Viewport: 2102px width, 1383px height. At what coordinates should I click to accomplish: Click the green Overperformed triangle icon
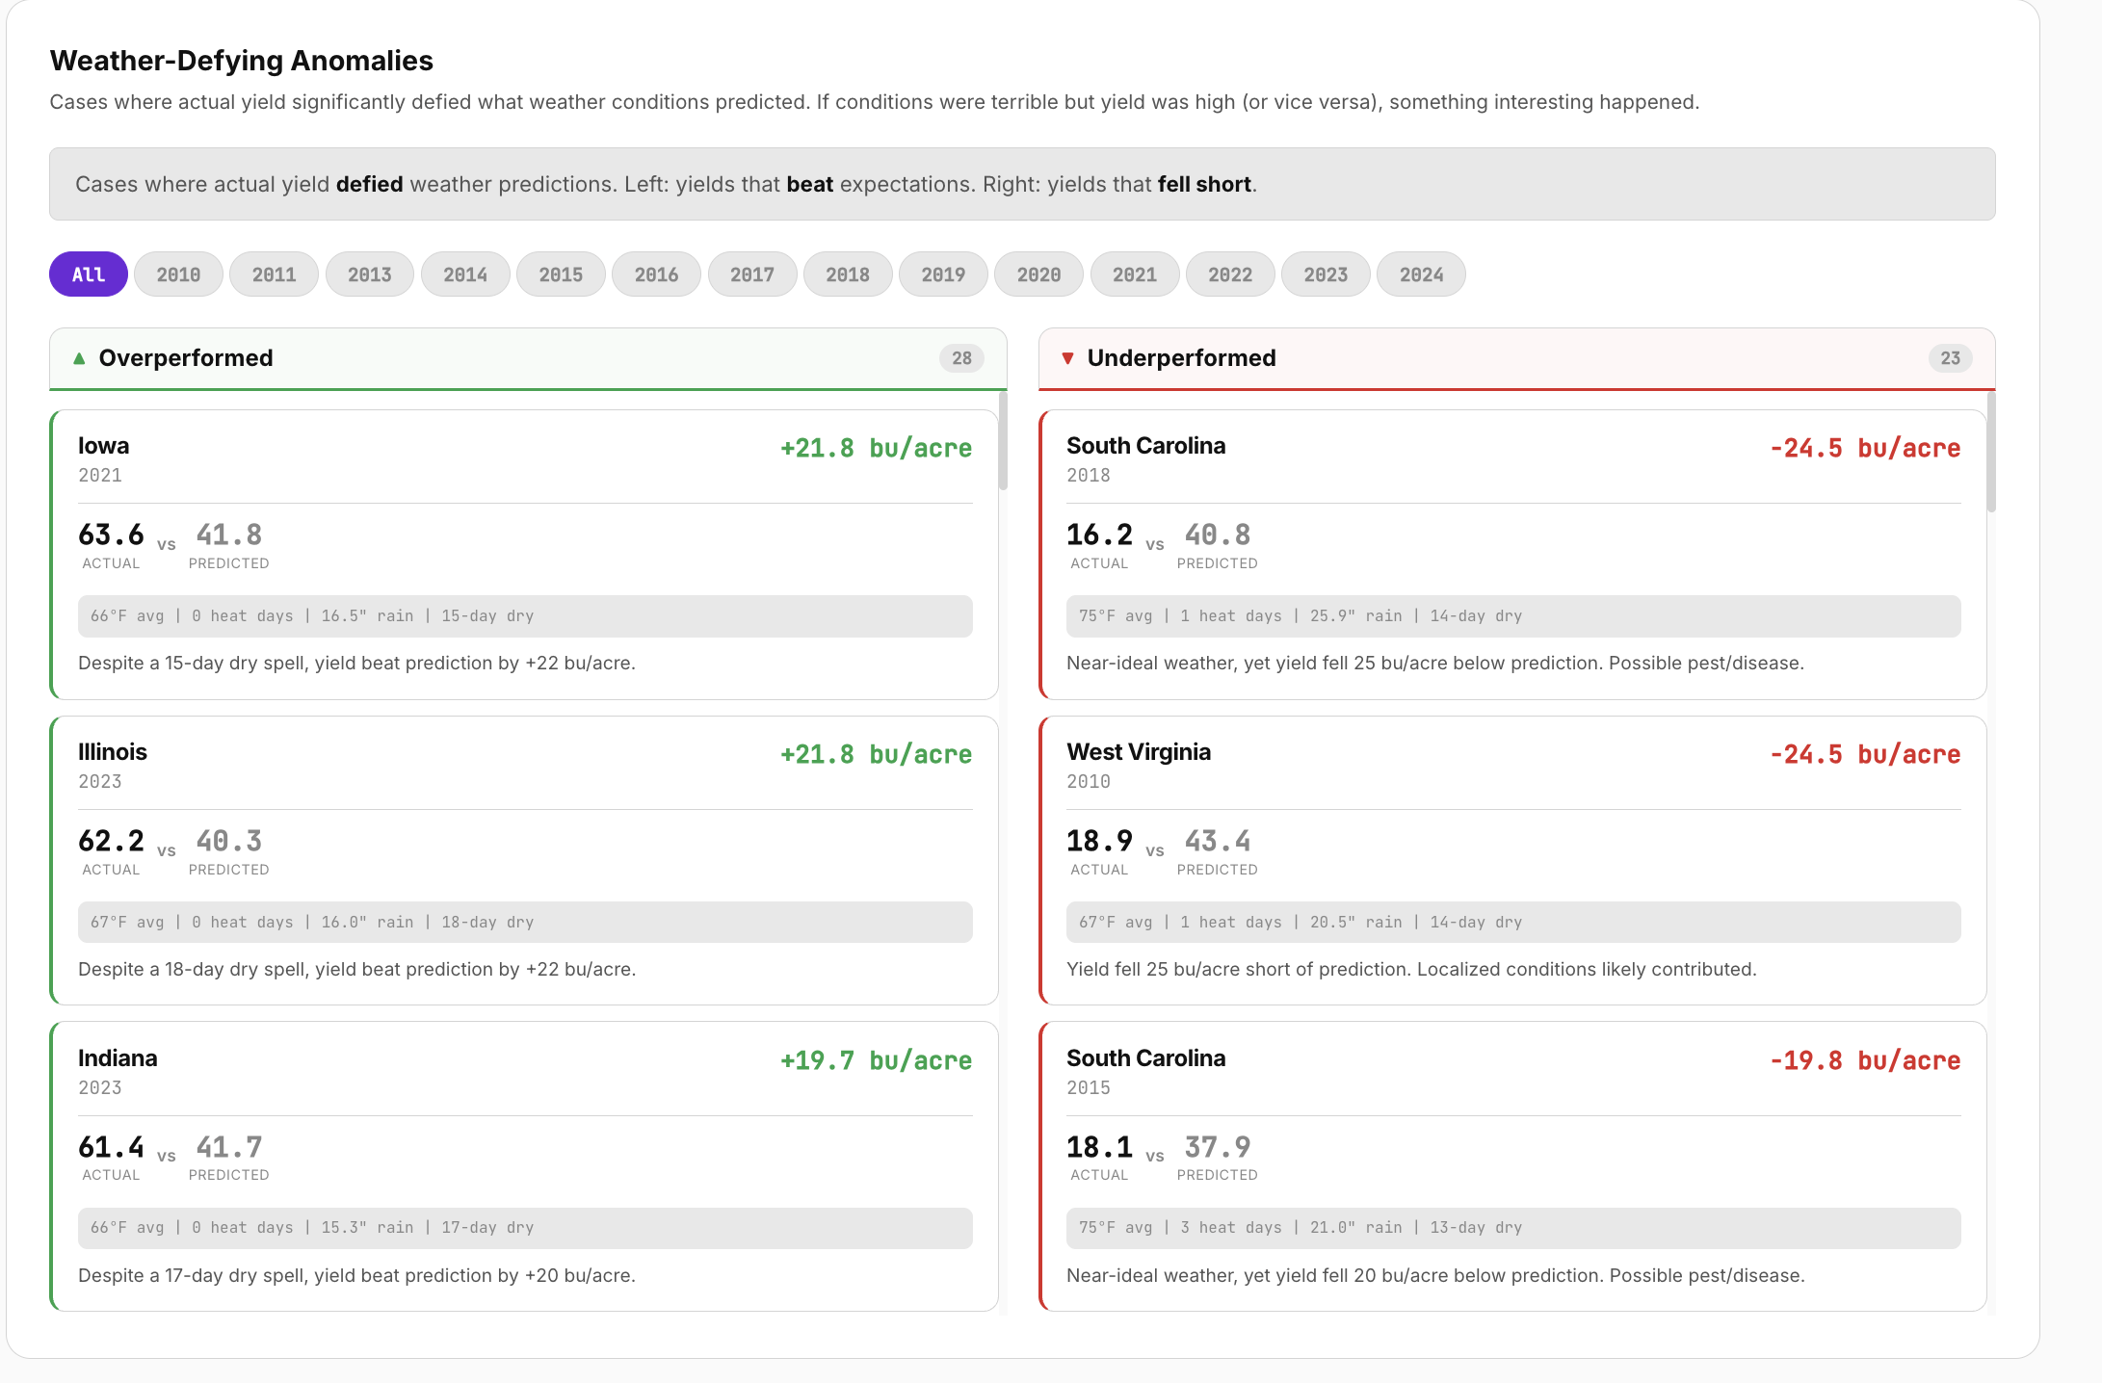[79, 358]
